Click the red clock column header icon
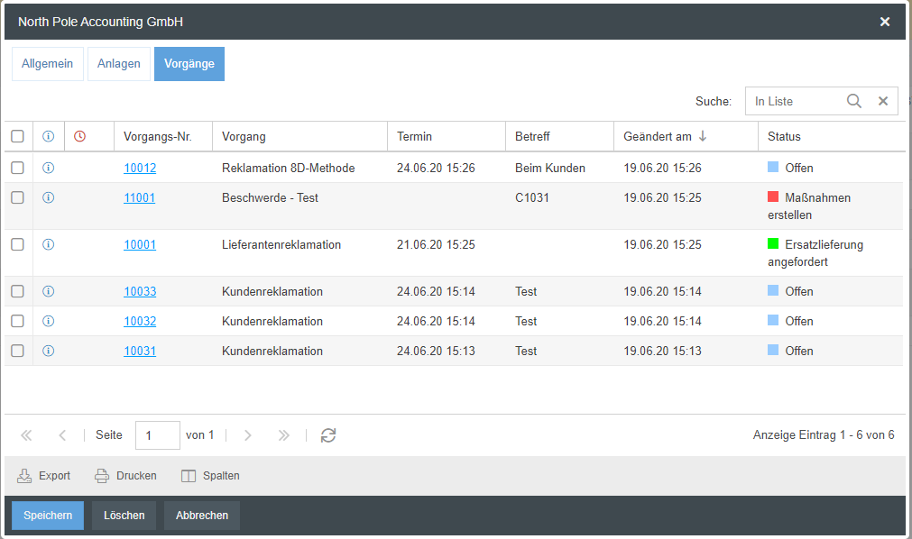 pos(79,135)
